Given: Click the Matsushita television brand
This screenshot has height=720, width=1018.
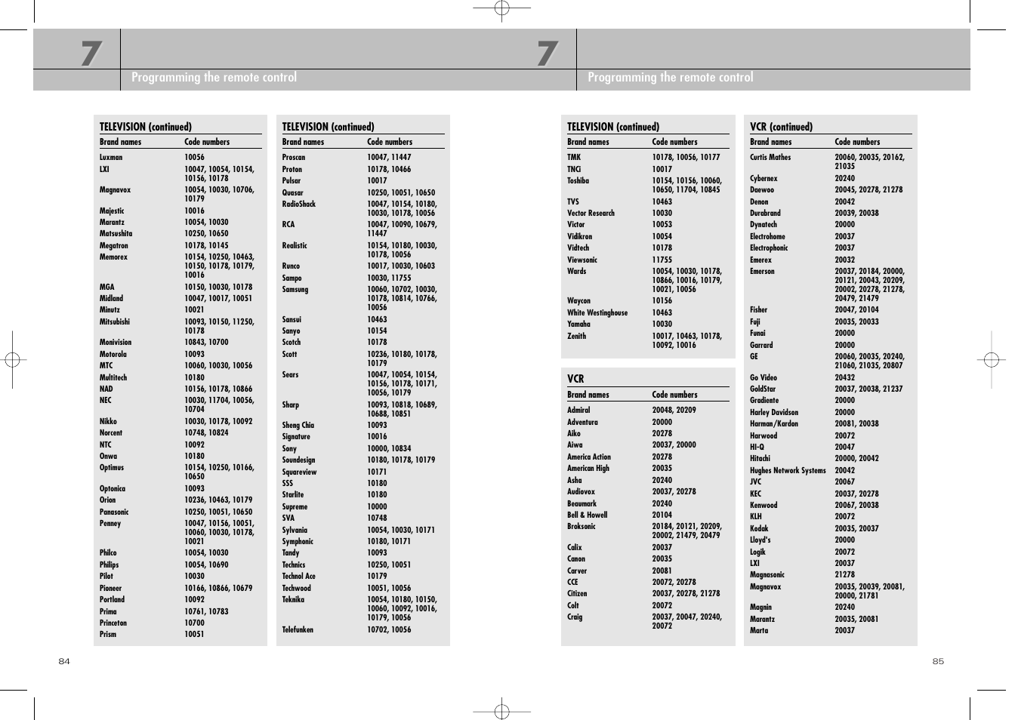Looking at the screenshot, I should (x=116, y=234).
